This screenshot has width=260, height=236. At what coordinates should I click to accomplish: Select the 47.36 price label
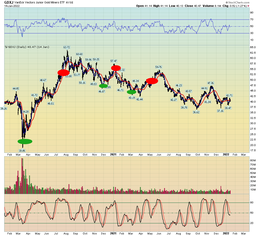(210, 83)
